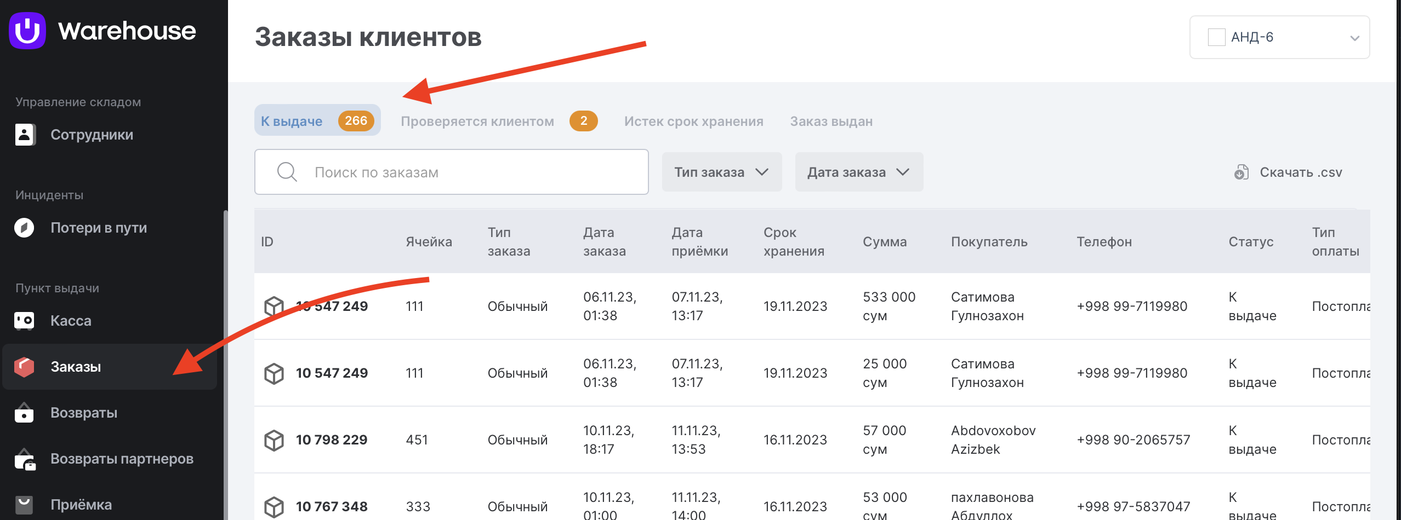Click the package icon for order 10 798 229

(x=274, y=440)
